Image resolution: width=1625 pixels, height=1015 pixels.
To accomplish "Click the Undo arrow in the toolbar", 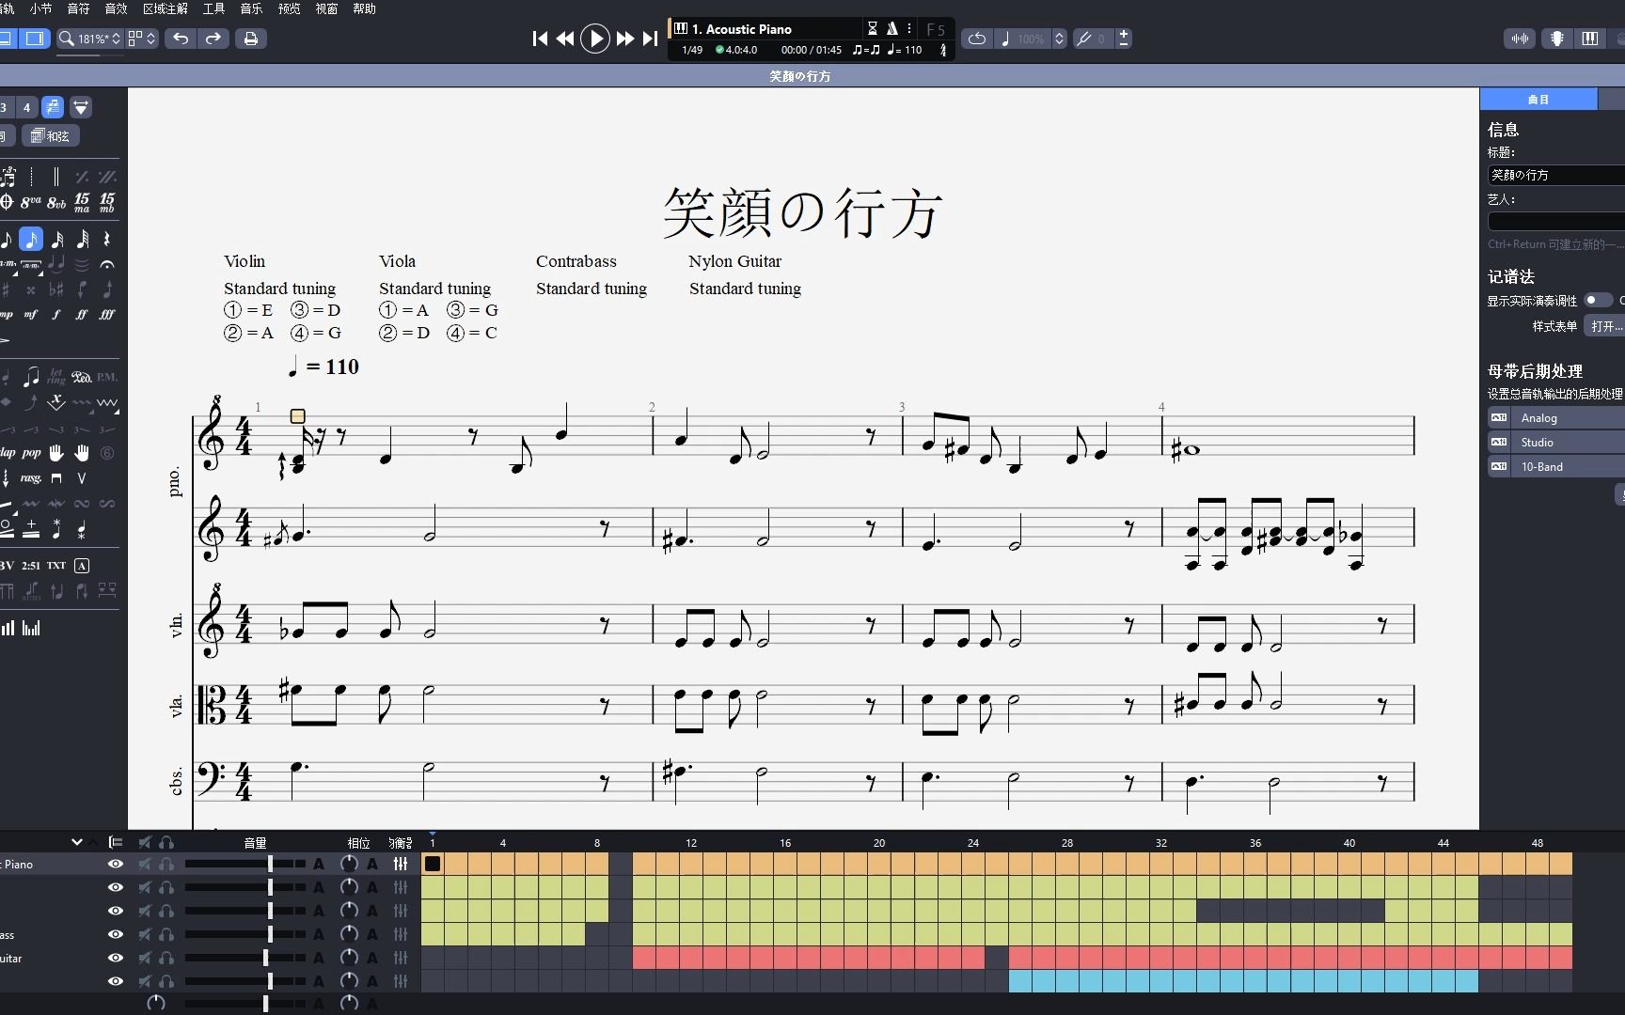I will [x=181, y=39].
